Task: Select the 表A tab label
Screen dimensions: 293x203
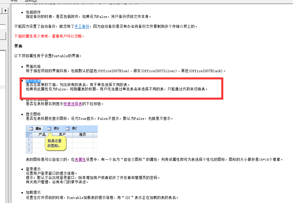Action: 39,128
